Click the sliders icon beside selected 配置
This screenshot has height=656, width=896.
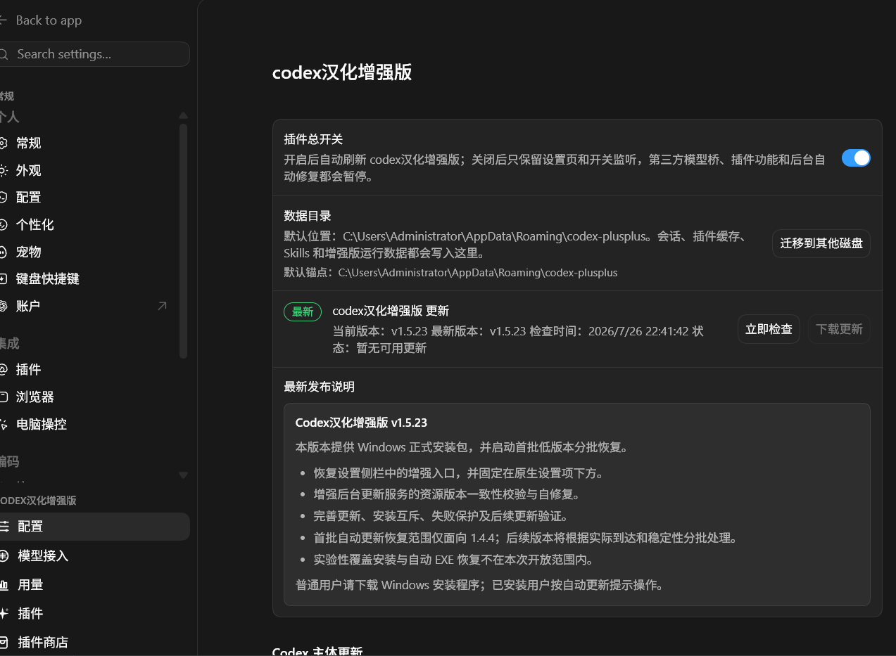pyautogui.click(x=4, y=527)
